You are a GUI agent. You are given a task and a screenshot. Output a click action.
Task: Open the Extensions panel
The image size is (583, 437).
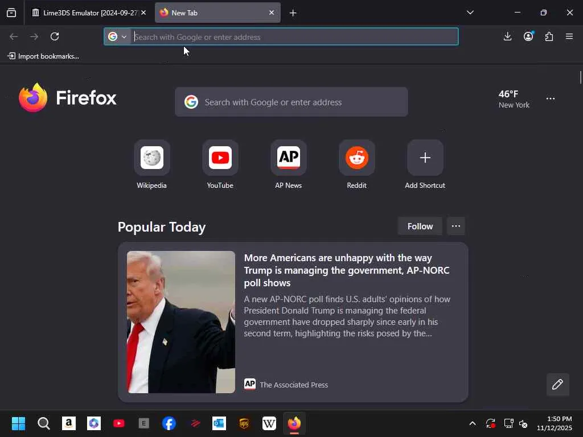(549, 36)
